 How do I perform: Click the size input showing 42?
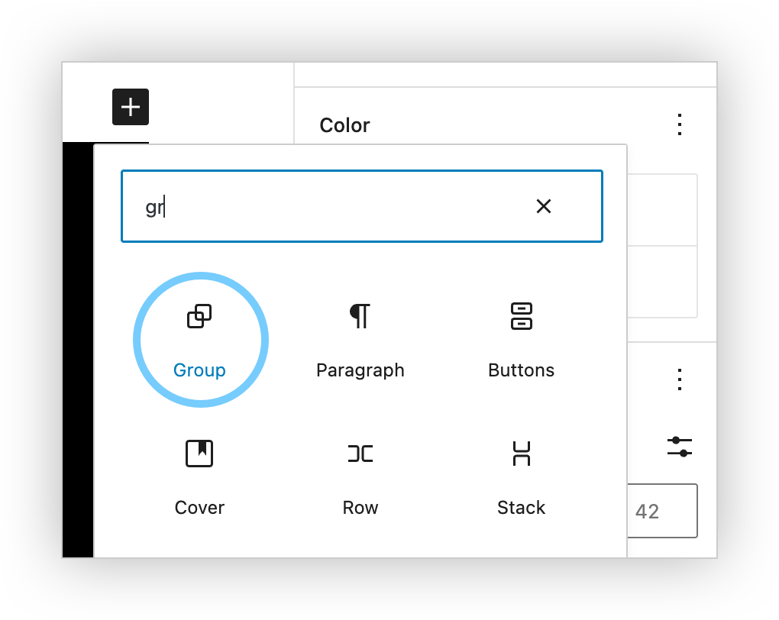[661, 511]
